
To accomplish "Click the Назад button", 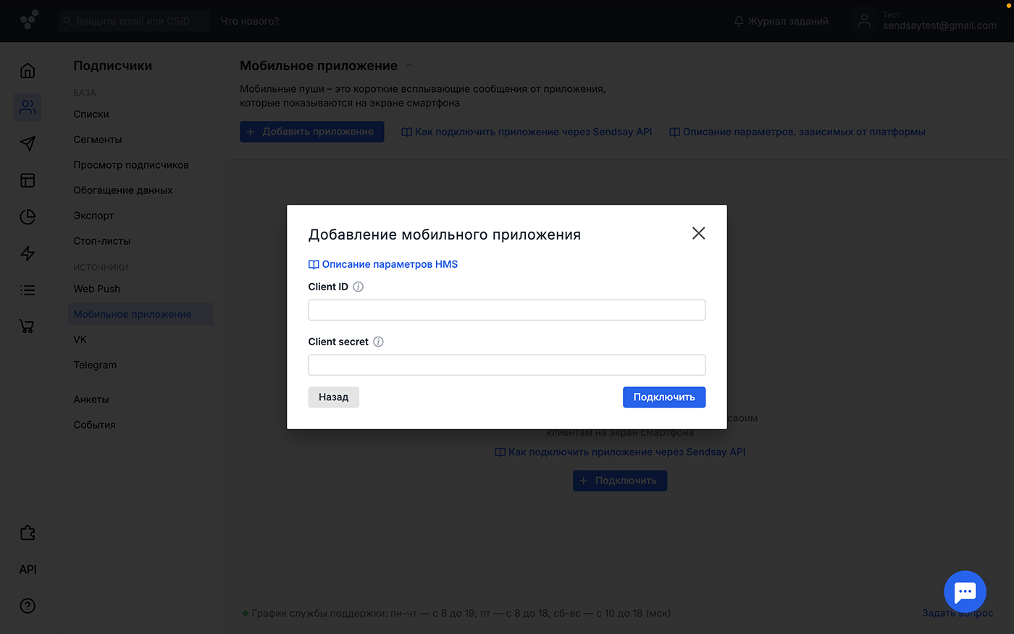I will tap(333, 397).
